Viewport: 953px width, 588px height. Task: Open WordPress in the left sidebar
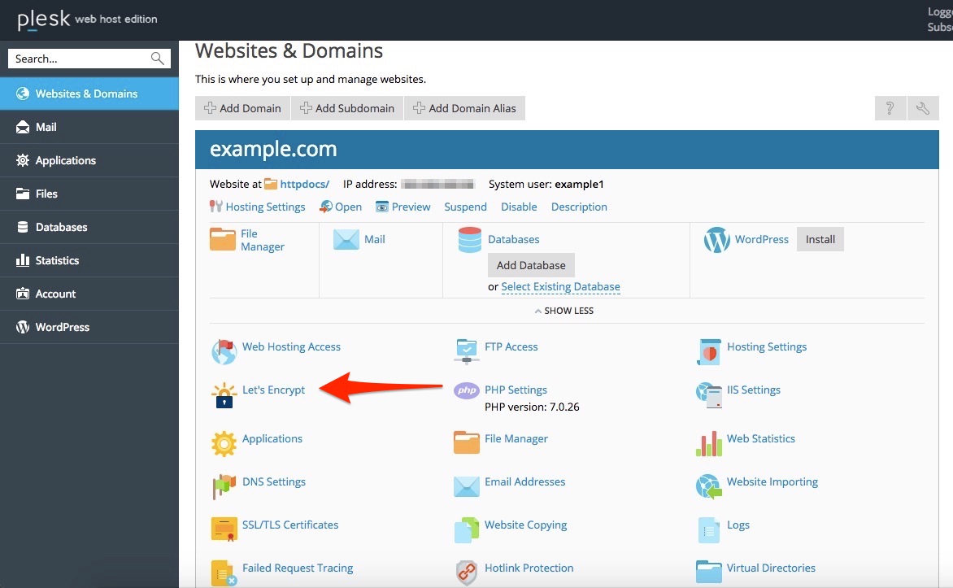(x=89, y=327)
